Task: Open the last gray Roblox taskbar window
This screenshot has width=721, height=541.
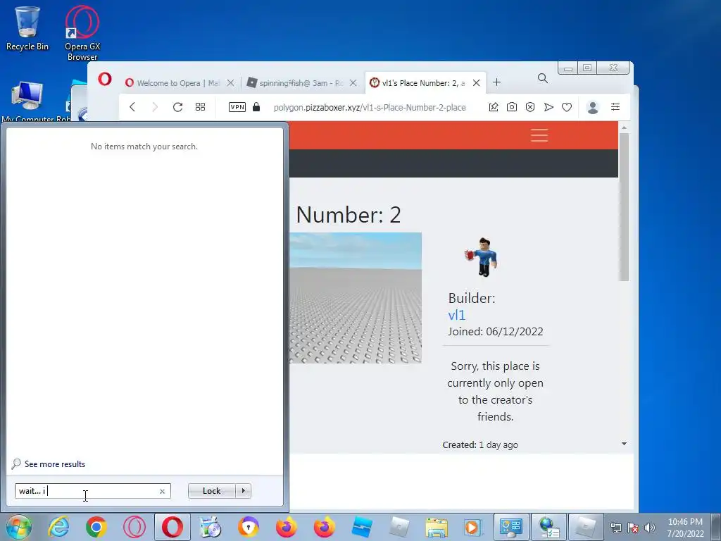Action: [x=586, y=527]
